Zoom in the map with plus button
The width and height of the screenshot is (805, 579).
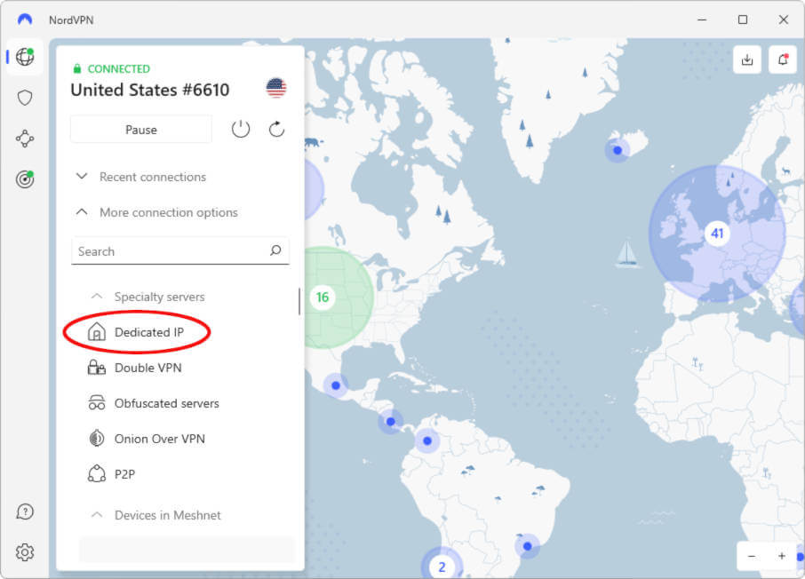(x=781, y=556)
